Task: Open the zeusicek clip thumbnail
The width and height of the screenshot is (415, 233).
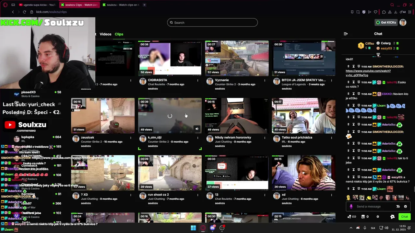Action: click(x=103, y=116)
